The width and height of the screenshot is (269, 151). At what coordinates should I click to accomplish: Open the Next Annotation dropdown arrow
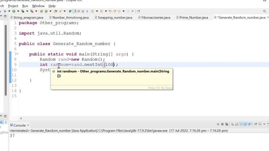(97, 11)
